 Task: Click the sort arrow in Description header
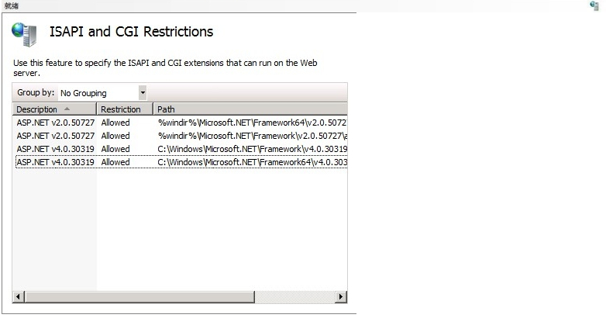(x=67, y=109)
